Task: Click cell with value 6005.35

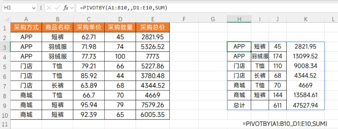Action: point(153,115)
